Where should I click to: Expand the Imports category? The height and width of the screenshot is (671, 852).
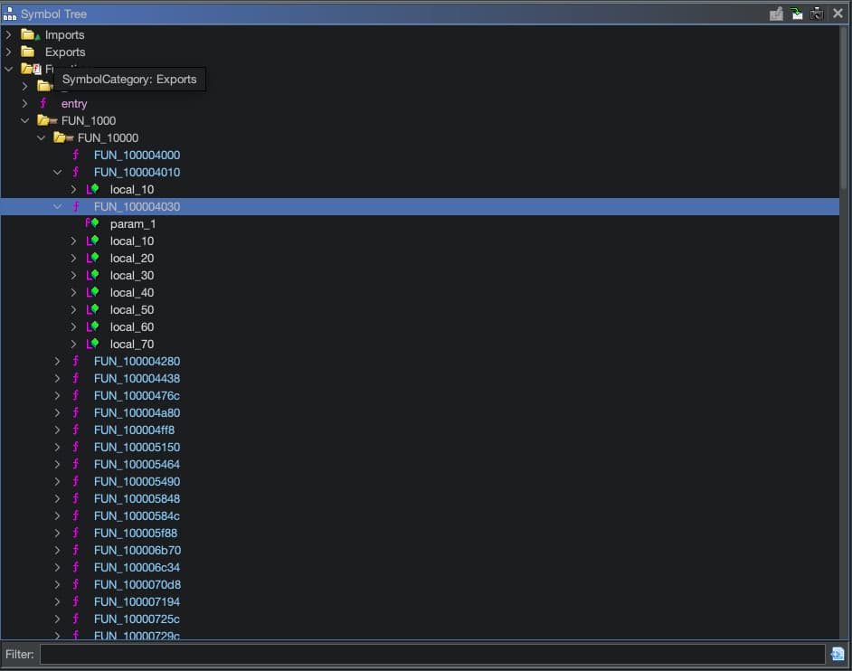coord(9,35)
